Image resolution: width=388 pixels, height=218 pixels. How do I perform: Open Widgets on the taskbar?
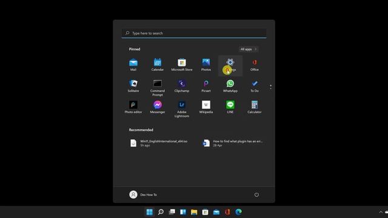click(x=183, y=212)
